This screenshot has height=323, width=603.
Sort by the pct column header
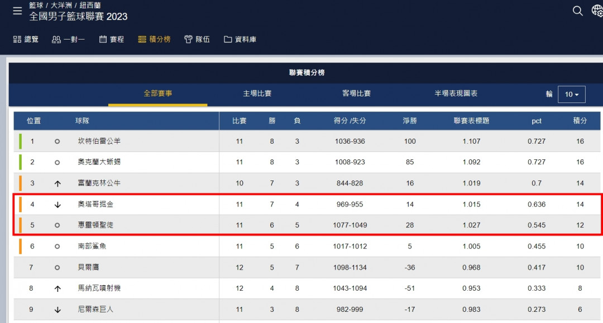[x=537, y=121]
